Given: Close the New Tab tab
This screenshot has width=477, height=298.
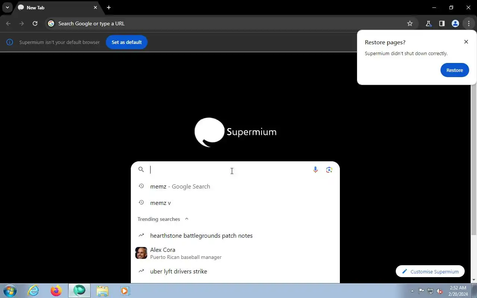Looking at the screenshot, I should click(x=95, y=7).
